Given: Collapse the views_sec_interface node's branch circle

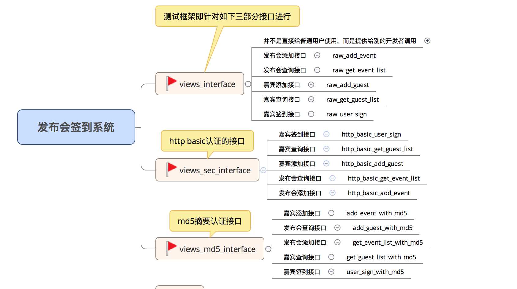Looking at the screenshot, I should coord(263,170).
